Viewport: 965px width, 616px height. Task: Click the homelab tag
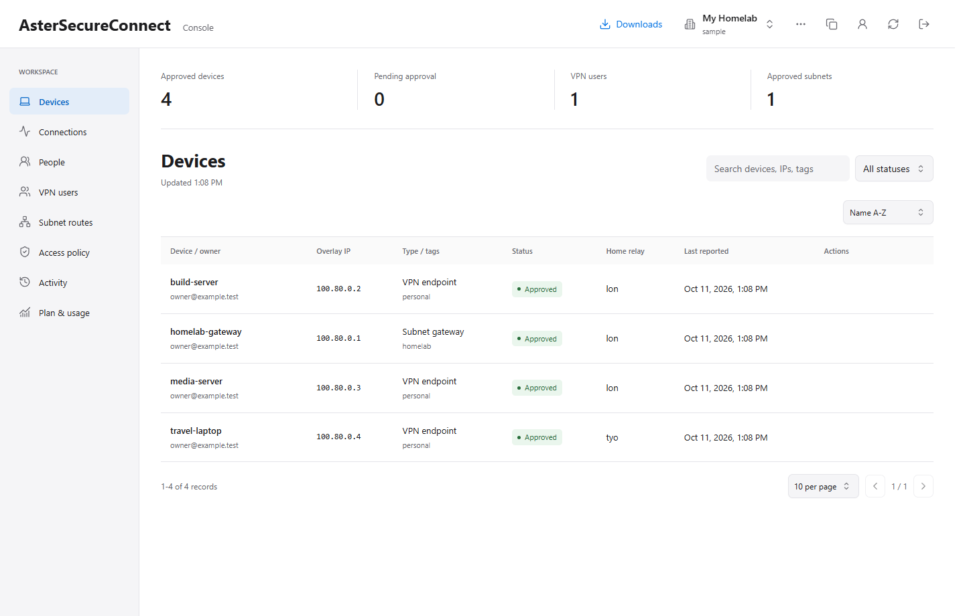click(417, 346)
